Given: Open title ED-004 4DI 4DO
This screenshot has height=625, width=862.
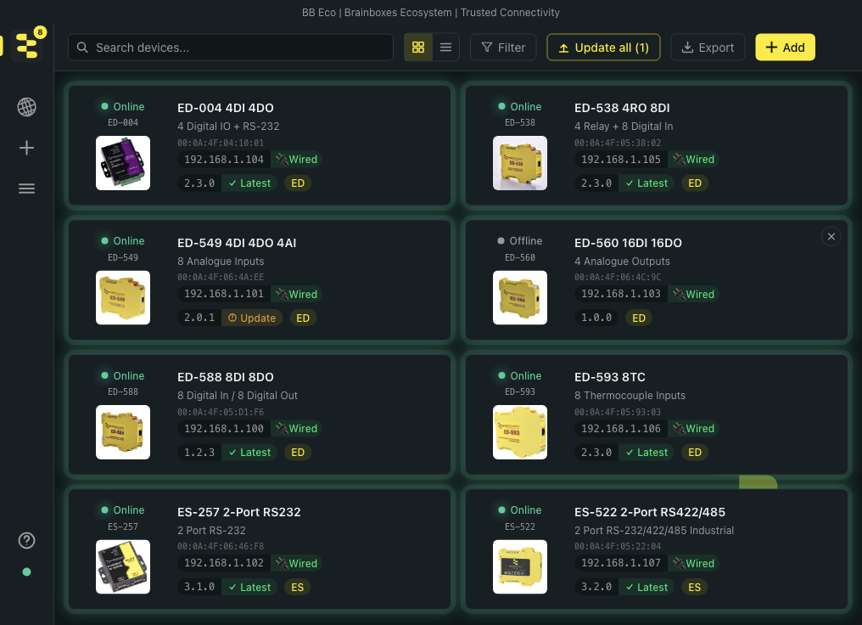Looking at the screenshot, I should click(226, 108).
